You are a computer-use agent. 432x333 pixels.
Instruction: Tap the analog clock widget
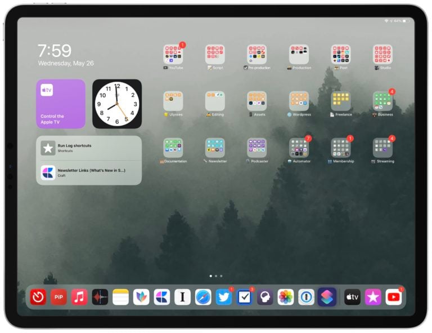click(117, 104)
